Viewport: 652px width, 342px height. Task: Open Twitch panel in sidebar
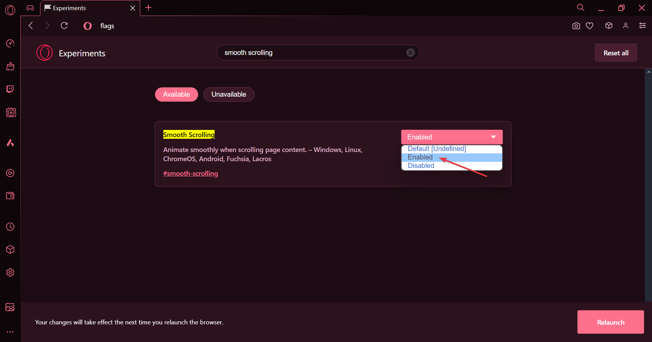[x=10, y=89]
